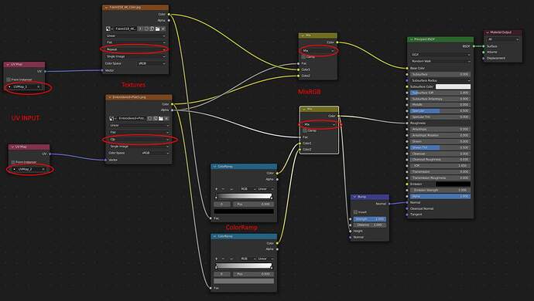This screenshot has width=534, height=301.
Task: Click Emission black color swatch
Action: click(x=453, y=184)
